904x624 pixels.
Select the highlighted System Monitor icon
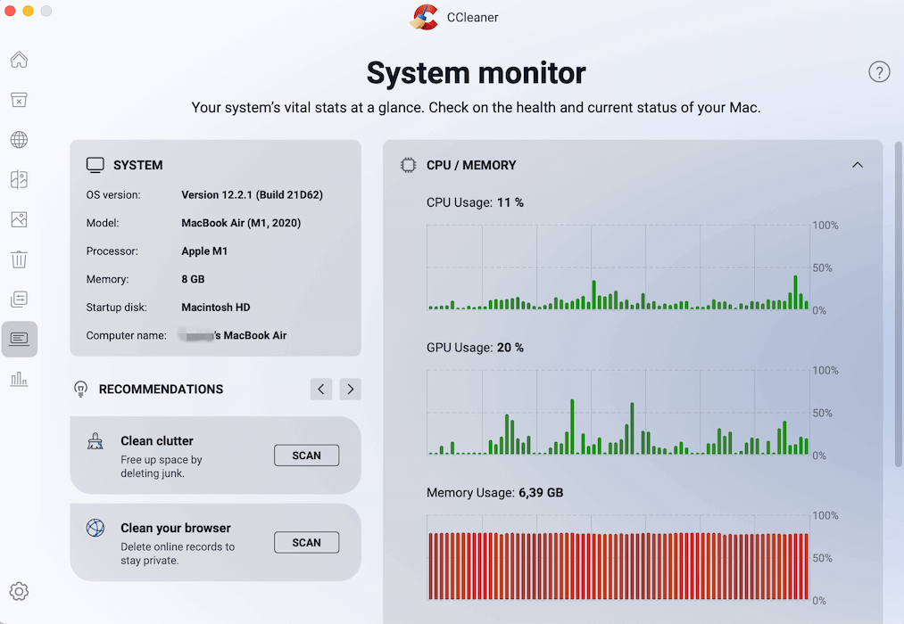point(19,339)
